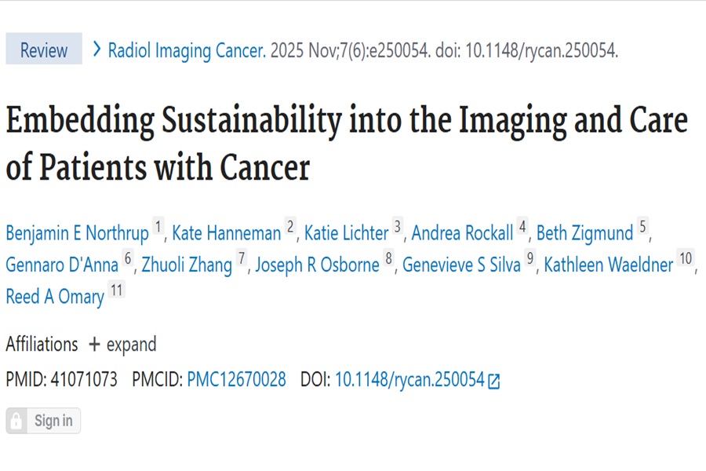Click the Review article type badge
The image size is (706, 471).
tap(44, 49)
